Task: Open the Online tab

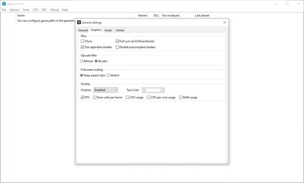Action: [120, 30]
